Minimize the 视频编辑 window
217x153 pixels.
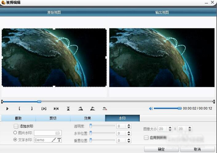(x=207, y=3)
